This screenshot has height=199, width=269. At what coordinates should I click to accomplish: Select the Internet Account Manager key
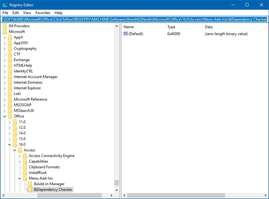coord(35,77)
